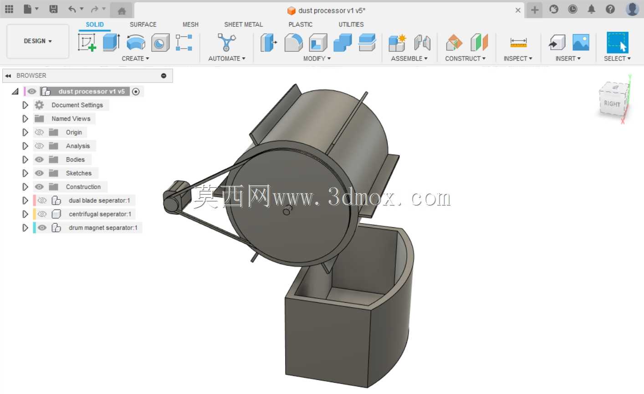This screenshot has width=644, height=394.
Task: Switch to the PLASTIC tab
Action: pos(300,25)
